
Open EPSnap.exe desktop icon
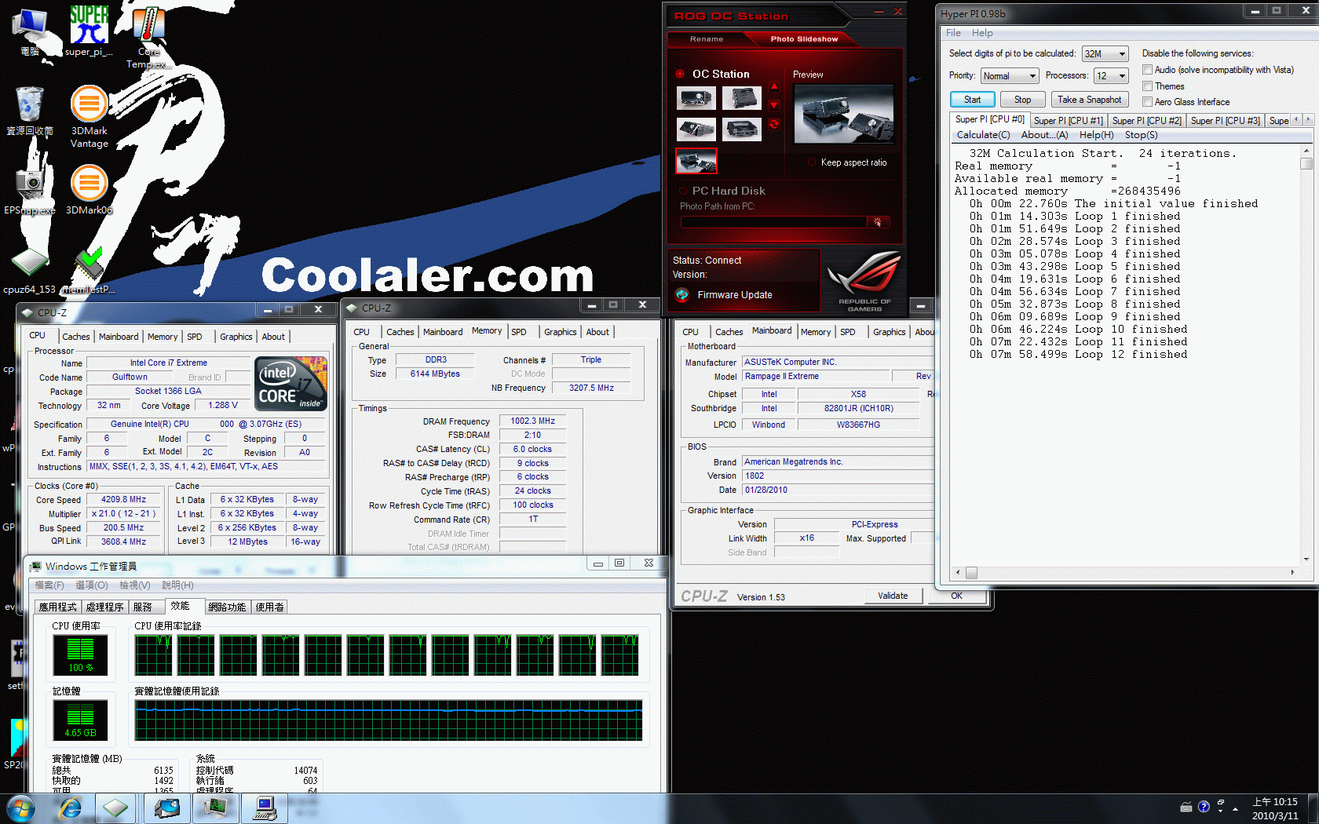click(30, 189)
